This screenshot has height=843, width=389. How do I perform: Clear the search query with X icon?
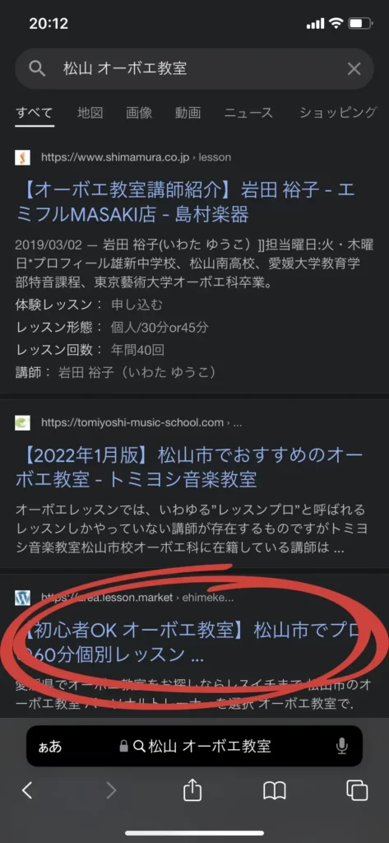[354, 69]
